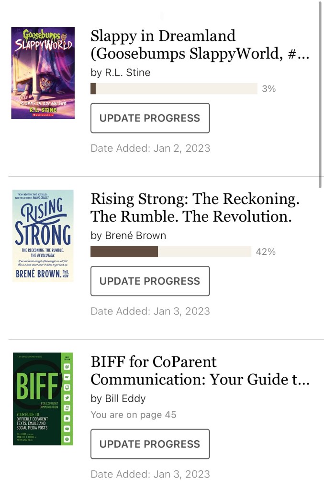
Task: Visit Bill Eddy's author page
Action: point(125,399)
